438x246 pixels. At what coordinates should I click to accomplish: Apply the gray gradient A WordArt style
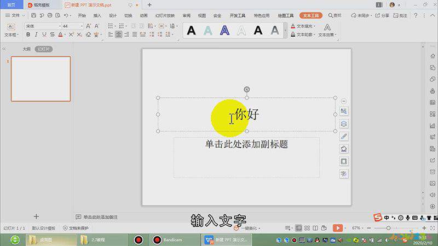[275, 30]
